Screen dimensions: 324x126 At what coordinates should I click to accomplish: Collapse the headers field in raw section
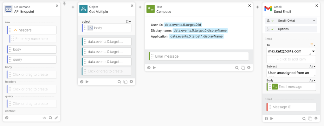[15, 30]
